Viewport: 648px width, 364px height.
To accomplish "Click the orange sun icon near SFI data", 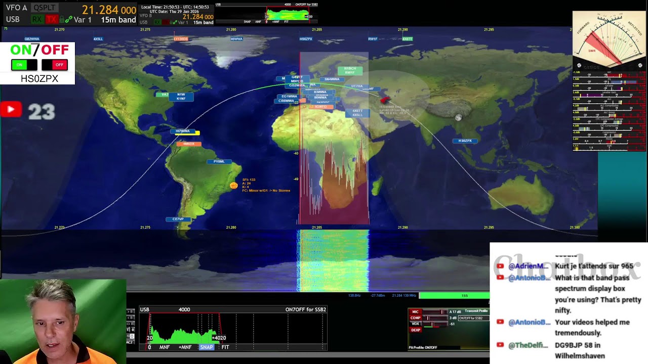I will 233,186.
